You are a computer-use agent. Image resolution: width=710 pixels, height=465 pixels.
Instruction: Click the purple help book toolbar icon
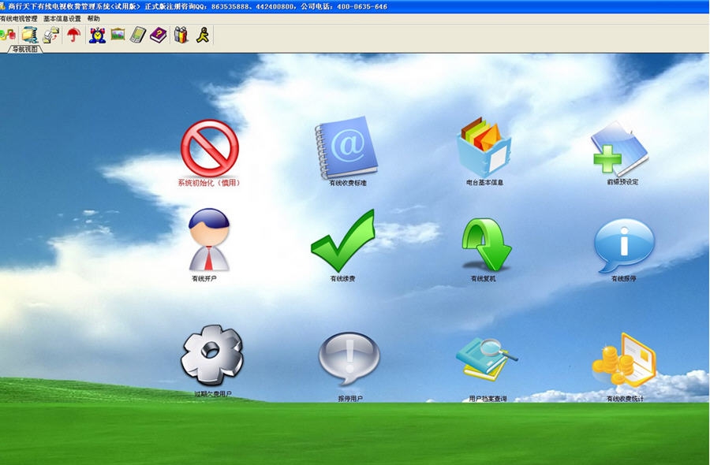pyautogui.click(x=159, y=35)
